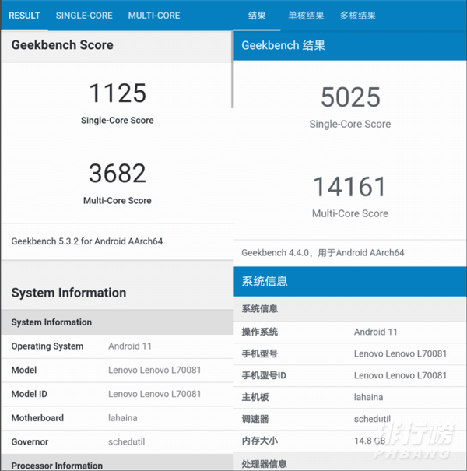Click 'Geekbench 4.4.0，用于Android AArch64' text
The height and width of the screenshot is (471, 467).
(x=323, y=253)
